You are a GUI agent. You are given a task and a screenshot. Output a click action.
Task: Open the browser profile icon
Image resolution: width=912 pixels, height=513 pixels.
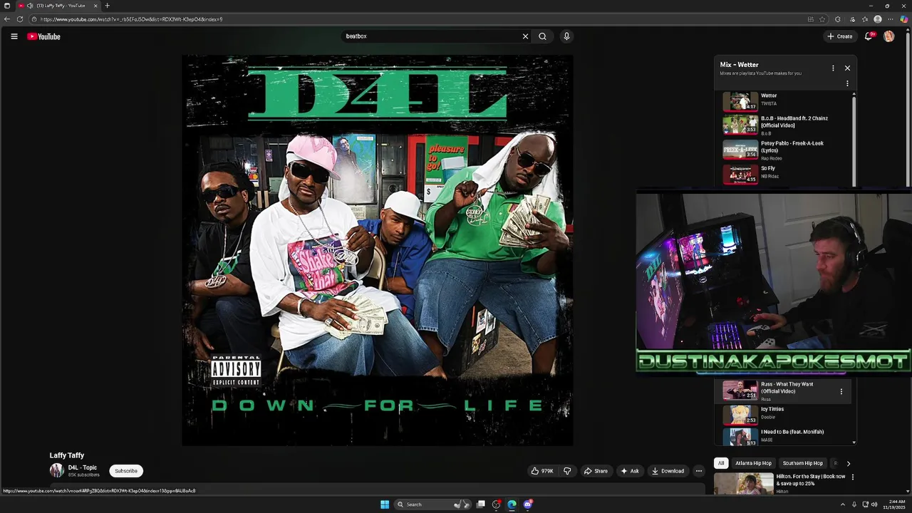click(878, 19)
